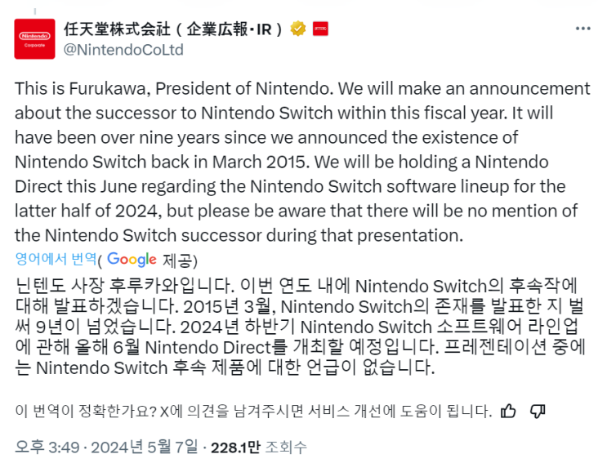Screen dimensions: 607x463
Task: Open the @NintendoCoLtd handle link
Action: [x=123, y=50]
